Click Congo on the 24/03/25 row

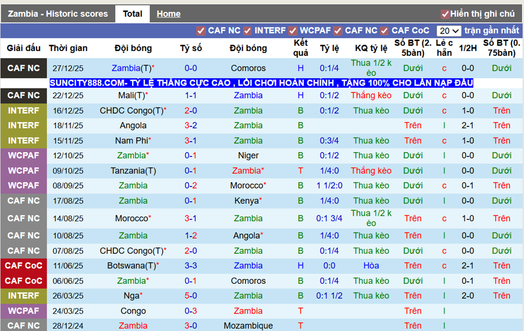point(133,310)
